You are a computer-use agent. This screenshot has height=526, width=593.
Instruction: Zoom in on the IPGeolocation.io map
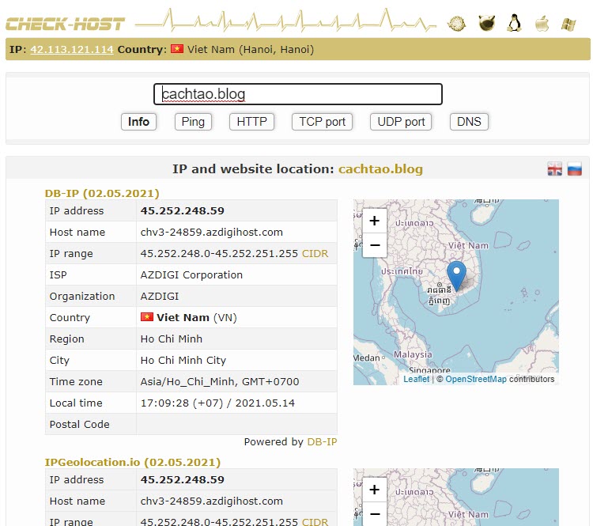point(375,490)
